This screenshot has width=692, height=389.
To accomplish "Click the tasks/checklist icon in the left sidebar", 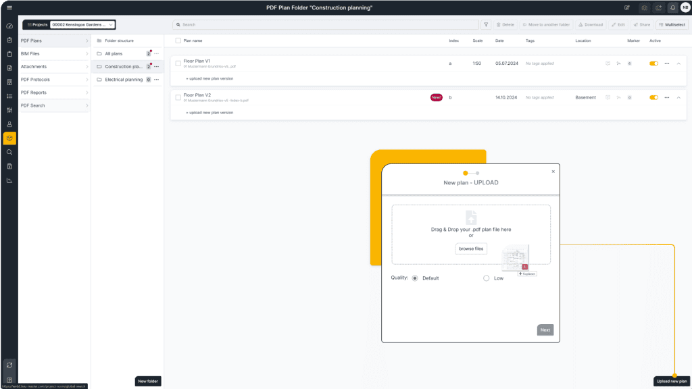I will coord(9,96).
